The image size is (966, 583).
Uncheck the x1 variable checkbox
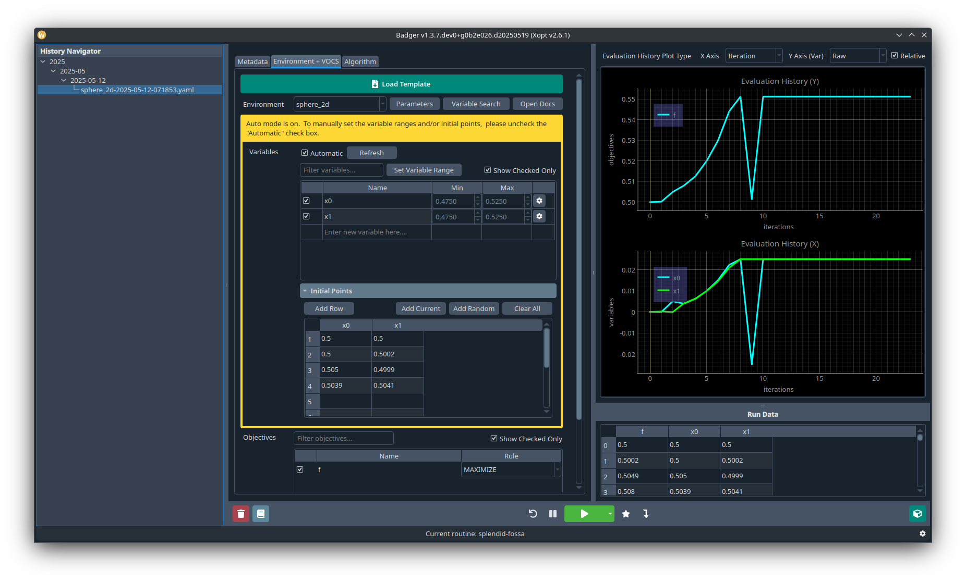306,216
